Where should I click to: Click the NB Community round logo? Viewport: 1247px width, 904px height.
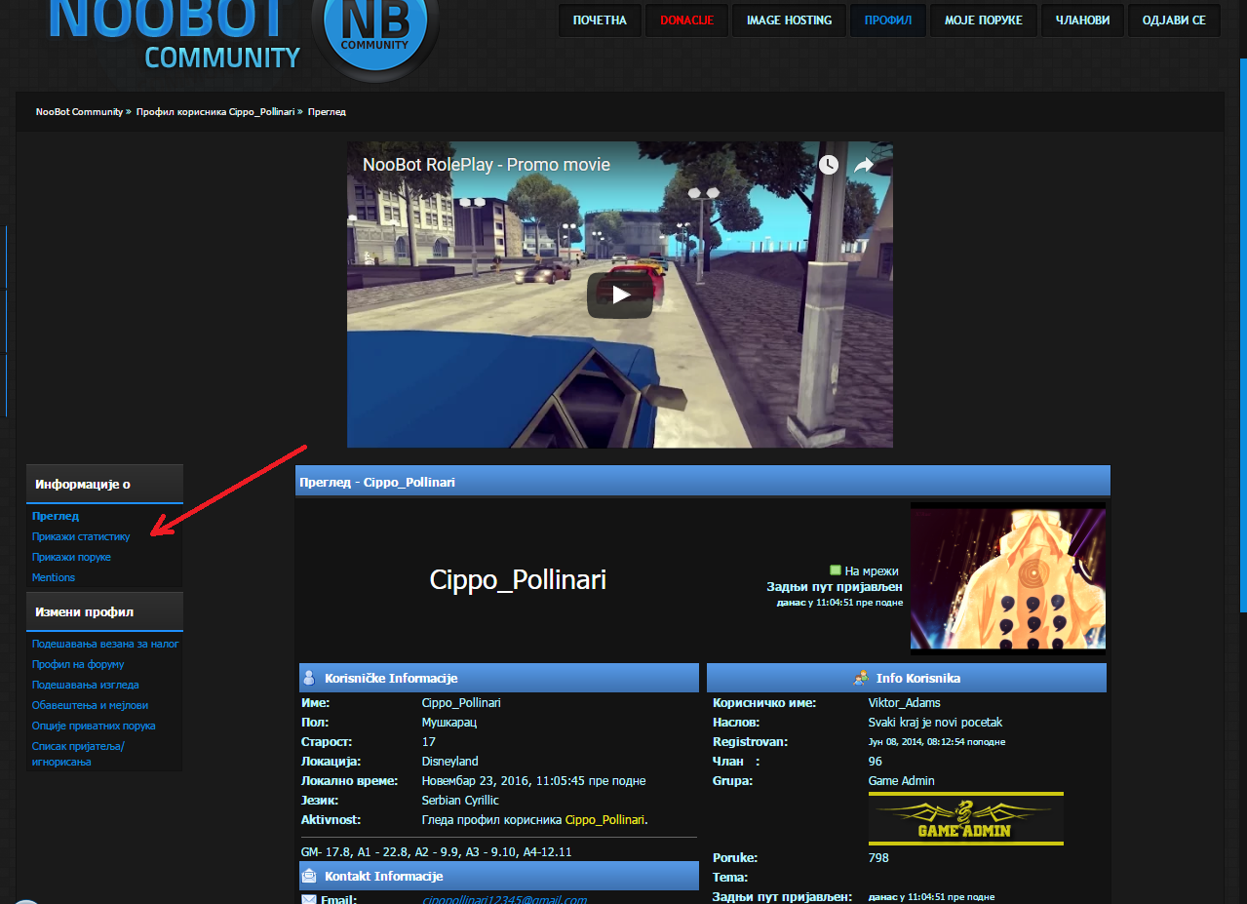click(374, 37)
